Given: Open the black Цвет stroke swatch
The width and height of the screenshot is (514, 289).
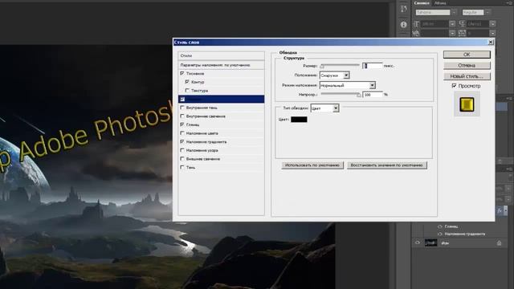Looking at the screenshot, I should click(x=299, y=120).
